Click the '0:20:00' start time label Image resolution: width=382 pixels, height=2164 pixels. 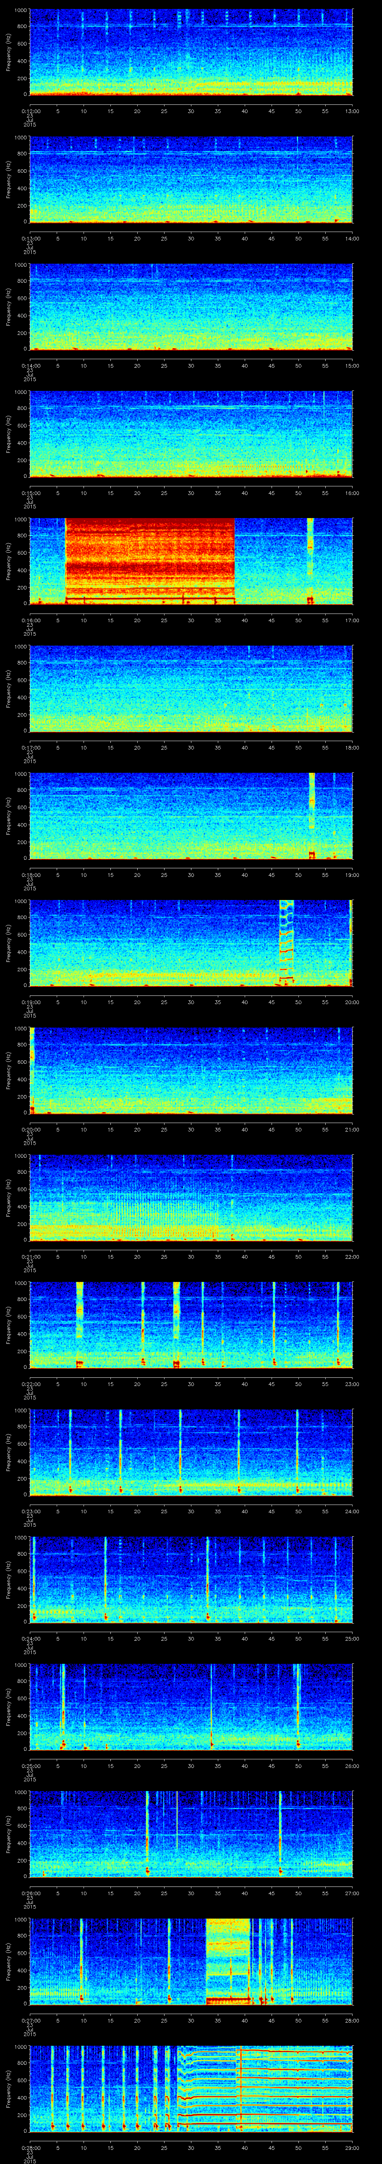(30, 1129)
